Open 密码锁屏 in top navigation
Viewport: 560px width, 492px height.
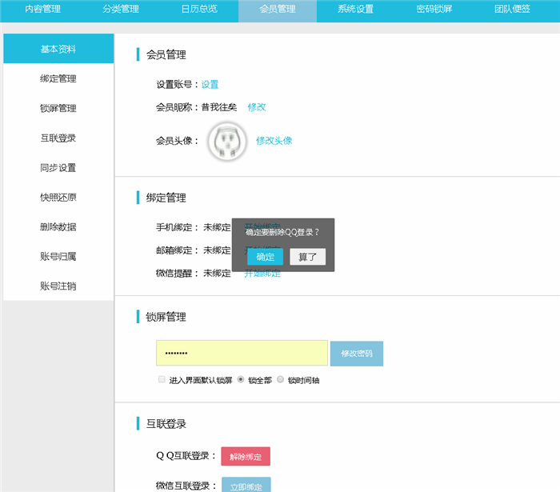point(434,10)
